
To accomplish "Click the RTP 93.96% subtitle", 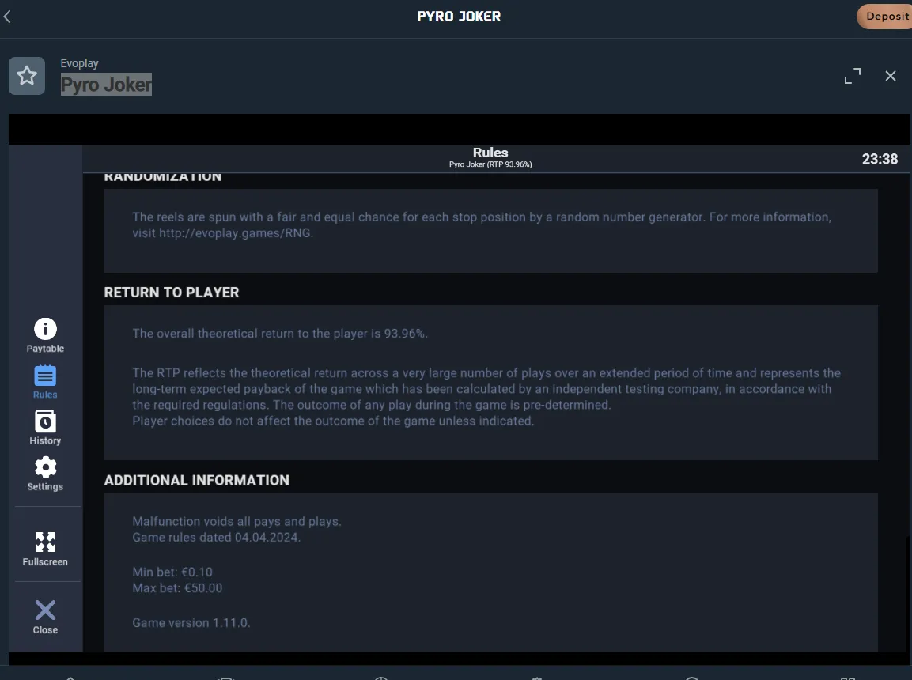I will pos(490,164).
